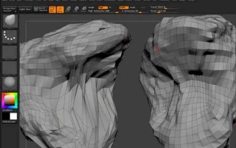Open the material sphere selector
This screenshot has width=236, height=148.
(9, 83)
